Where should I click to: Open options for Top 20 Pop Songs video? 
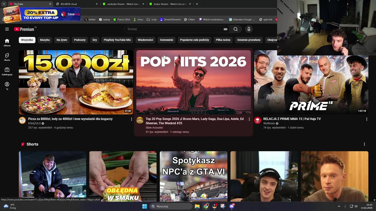(249, 119)
